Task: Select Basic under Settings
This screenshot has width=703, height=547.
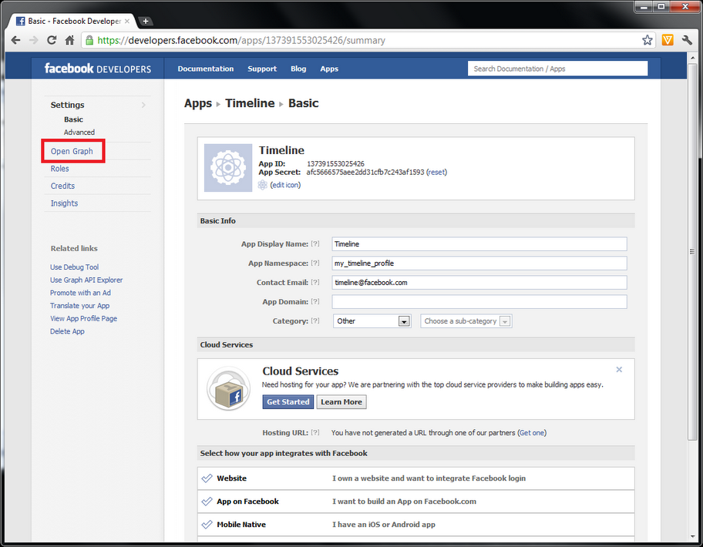Action: [73, 119]
